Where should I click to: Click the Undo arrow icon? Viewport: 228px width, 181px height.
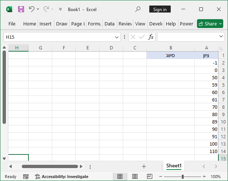pos(32,9)
